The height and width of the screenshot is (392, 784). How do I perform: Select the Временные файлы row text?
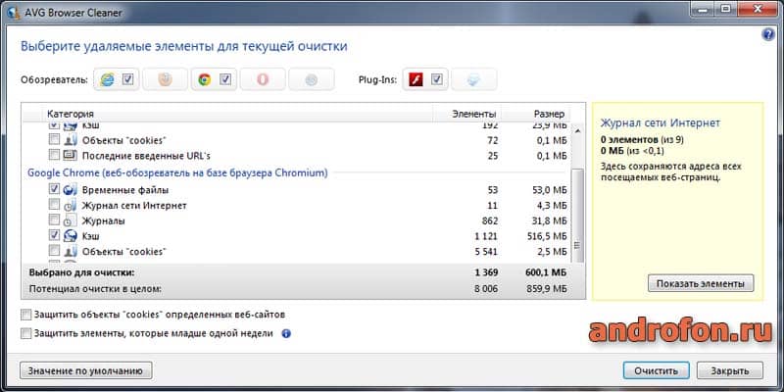pyautogui.click(x=125, y=190)
